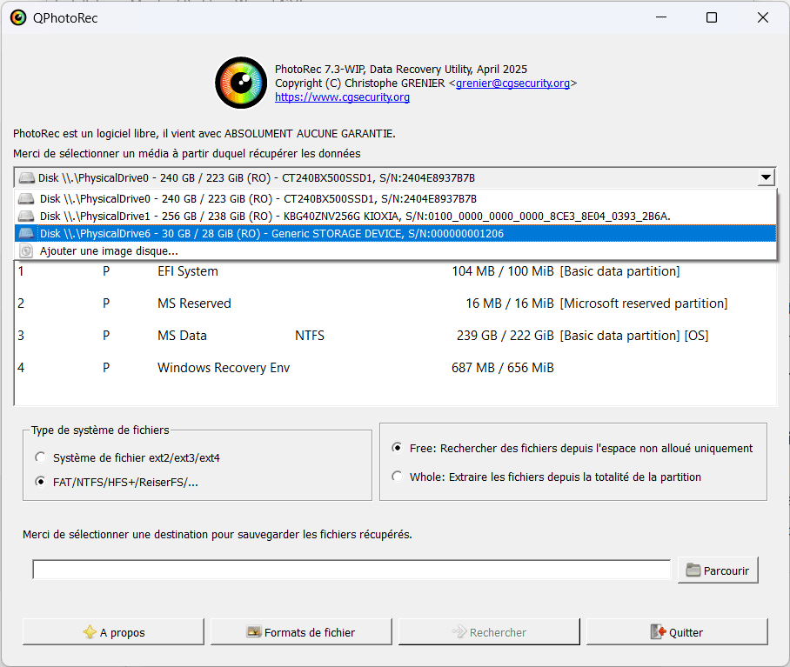The image size is (790, 667).
Task: Select the Windows Recovery Env partition row
Action: click(396, 368)
